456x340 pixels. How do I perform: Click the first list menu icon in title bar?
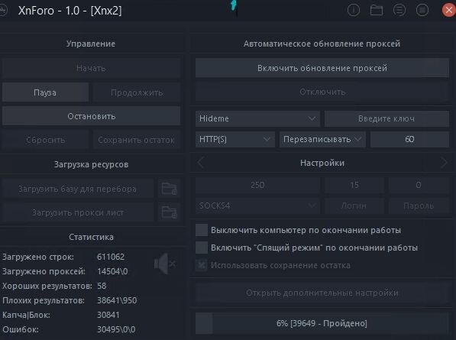(x=399, y=11)
